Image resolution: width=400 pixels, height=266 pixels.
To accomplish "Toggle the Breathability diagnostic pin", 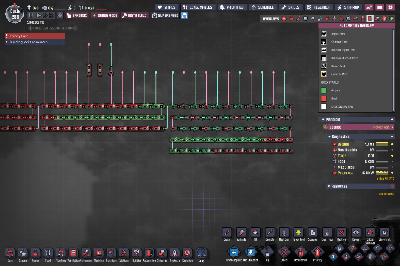I will tap(392, 150).
